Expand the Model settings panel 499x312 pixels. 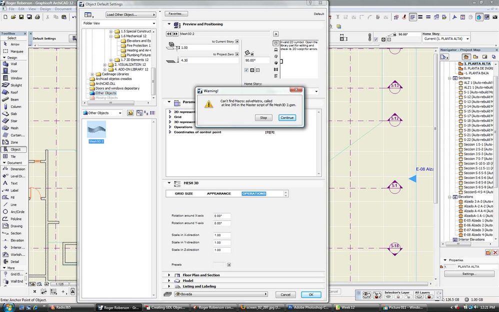coord(187,281)
